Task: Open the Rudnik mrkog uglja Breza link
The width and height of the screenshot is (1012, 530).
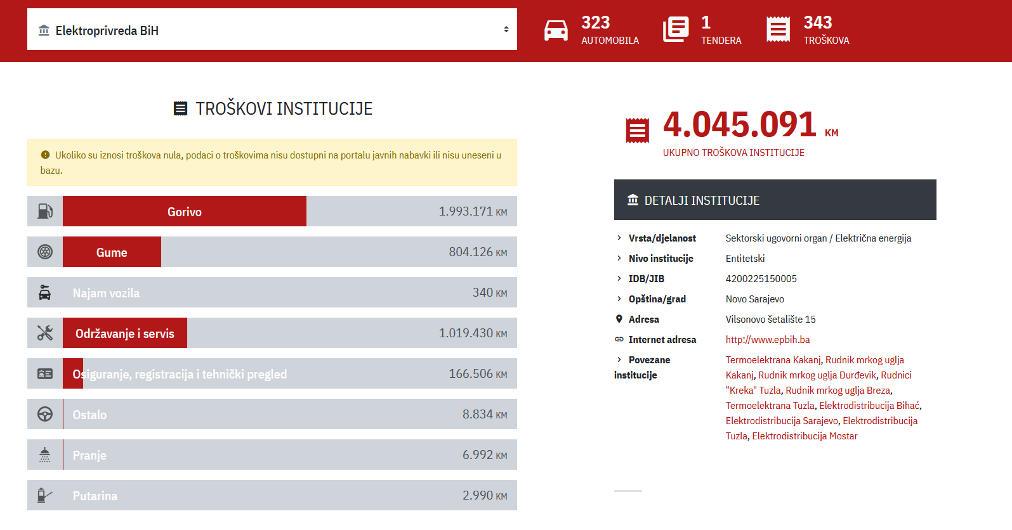Action: point(838,391)
